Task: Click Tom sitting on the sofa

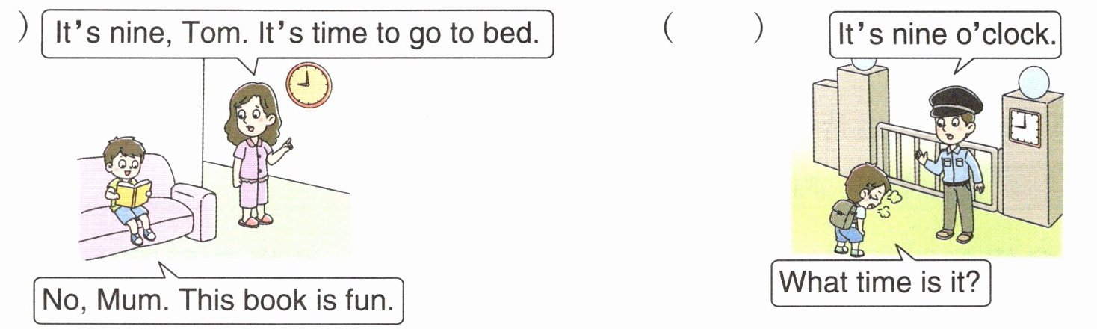Action: coord(127,187)
